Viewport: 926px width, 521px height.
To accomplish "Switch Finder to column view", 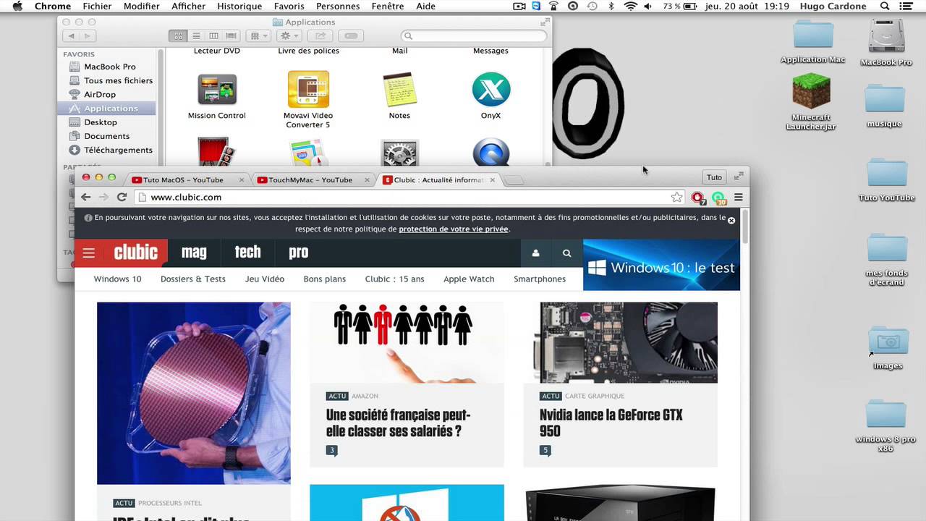I will pos(213,35).
